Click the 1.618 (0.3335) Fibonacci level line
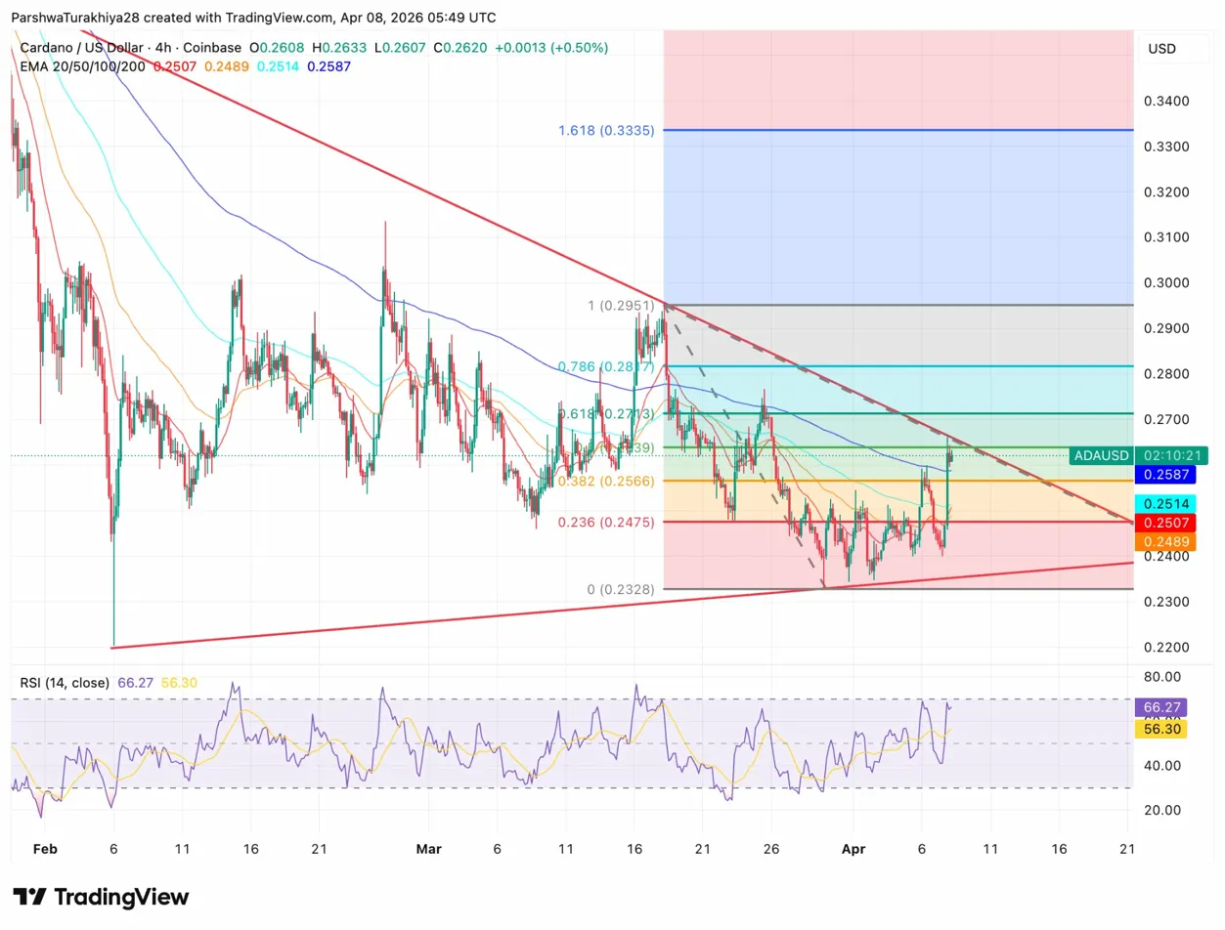Screen dimensions: 1225x930 click(880, 128)
